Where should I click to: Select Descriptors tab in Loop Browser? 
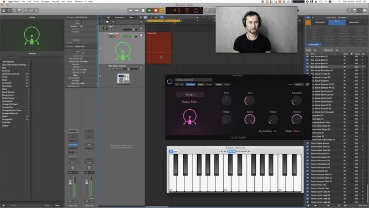354,23
